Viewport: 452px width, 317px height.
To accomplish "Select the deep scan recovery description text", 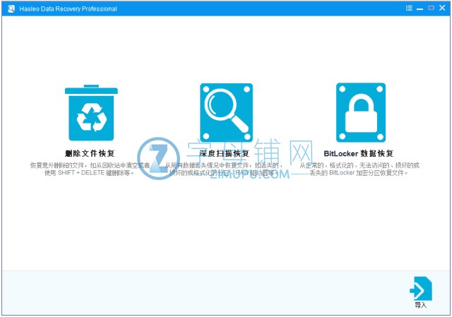I will coord(225,169).
